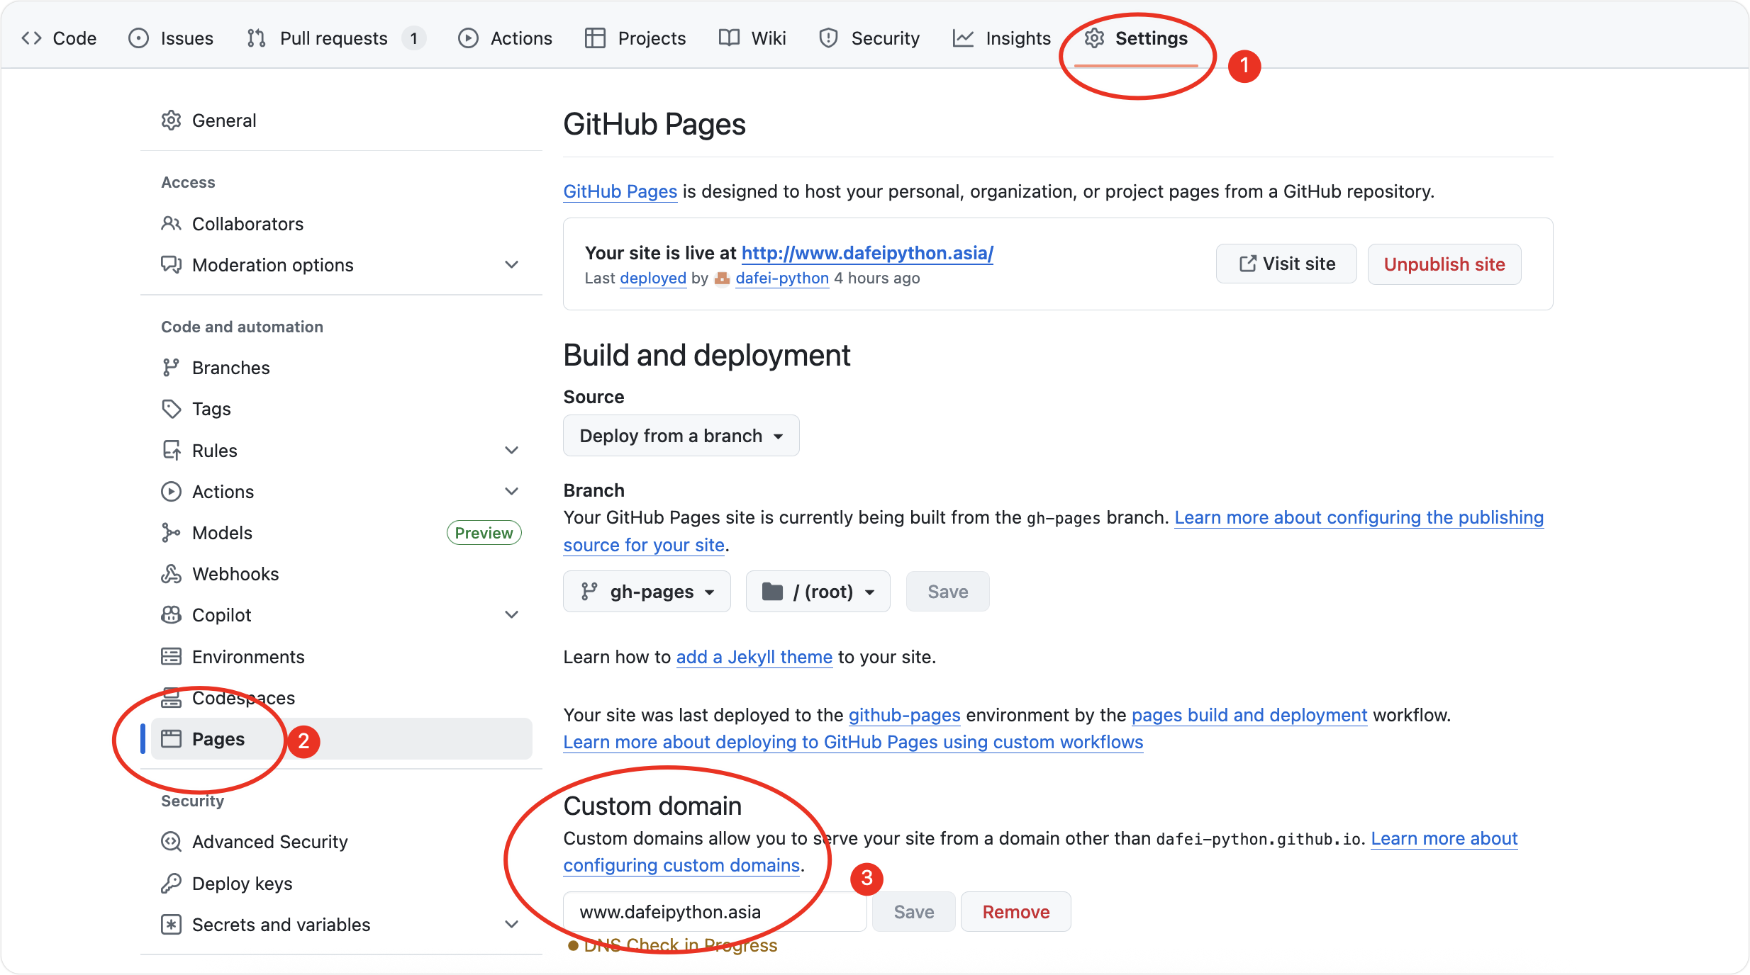1750x975 pixels.
Task: Click the Rules icon in sidebar
Action: [171, 451]
